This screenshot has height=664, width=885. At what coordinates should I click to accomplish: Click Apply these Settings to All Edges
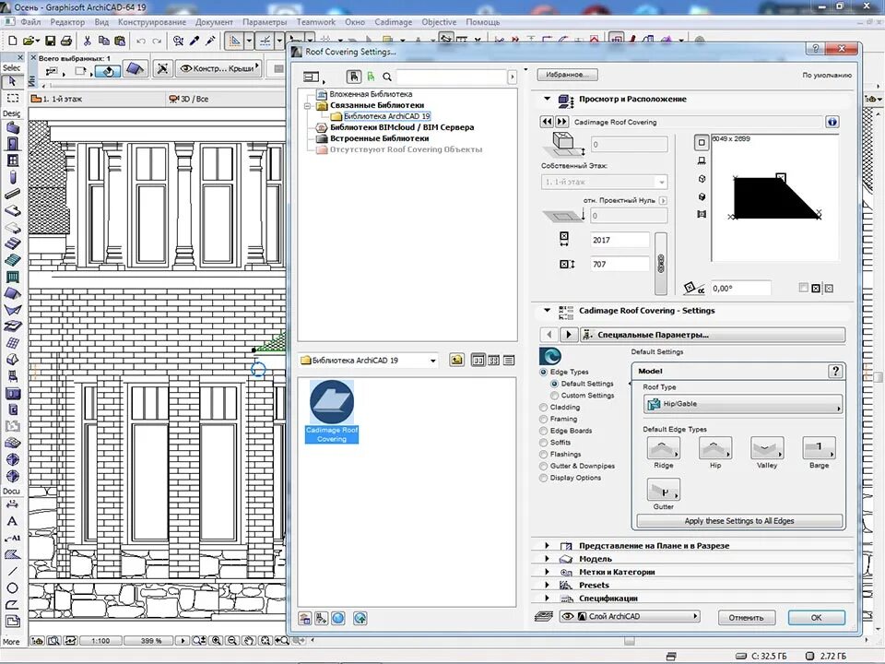tap(739, 520)
